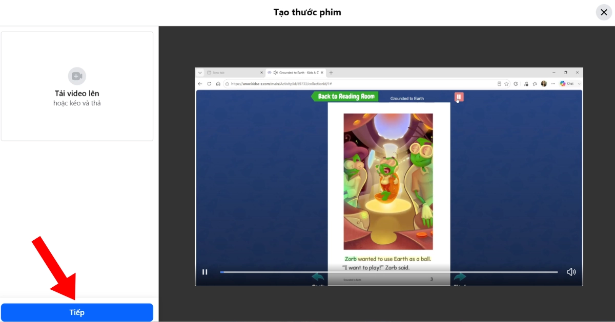Click the blue Tiếp button

pos(77,312)
